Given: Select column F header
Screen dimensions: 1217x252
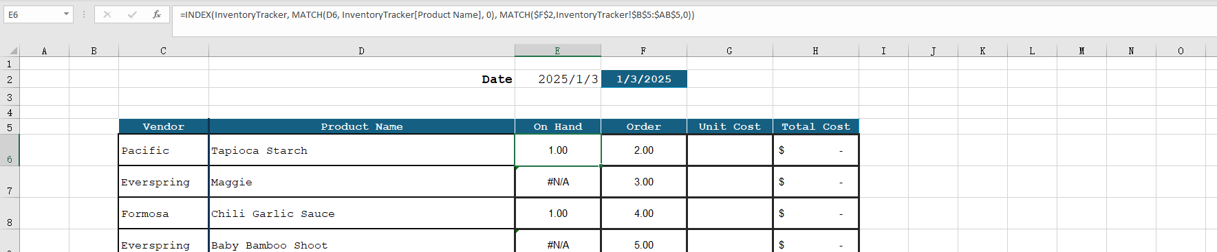Looking at the screenshot, I should point(643,51).
